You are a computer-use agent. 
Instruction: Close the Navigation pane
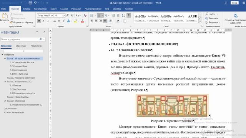point(45,32)
